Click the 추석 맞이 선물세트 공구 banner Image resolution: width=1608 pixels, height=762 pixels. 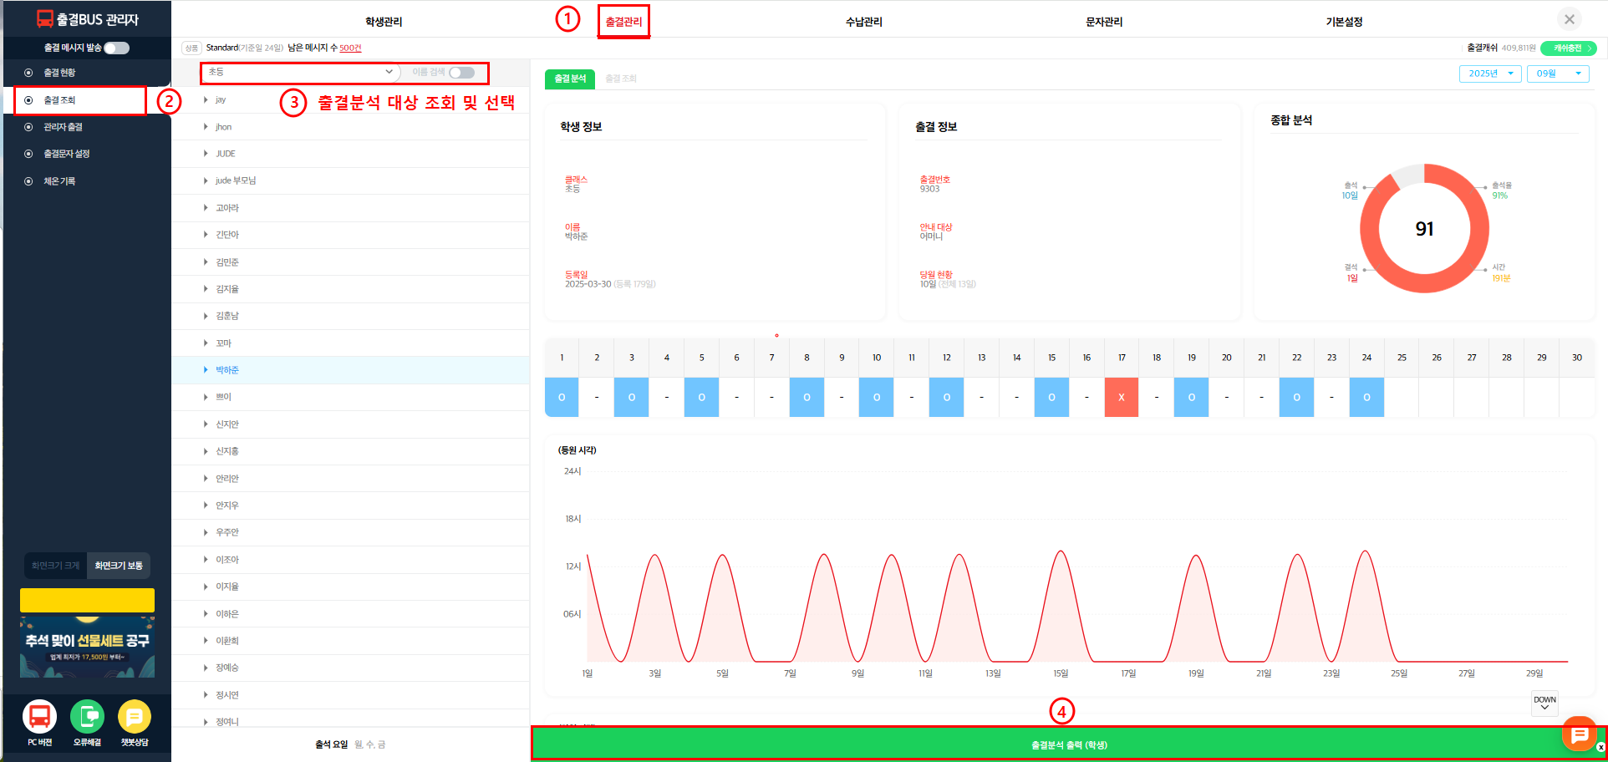87,646
